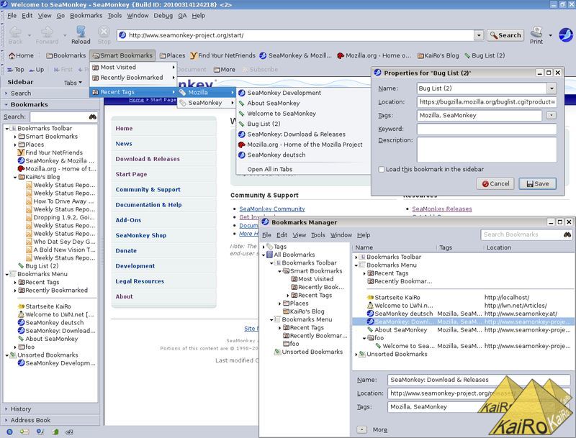
Task: Open the Legal Resources page link
Action: 140,281
